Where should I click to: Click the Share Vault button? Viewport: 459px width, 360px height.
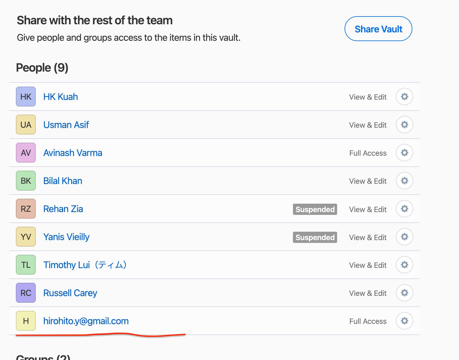[378, 29]
